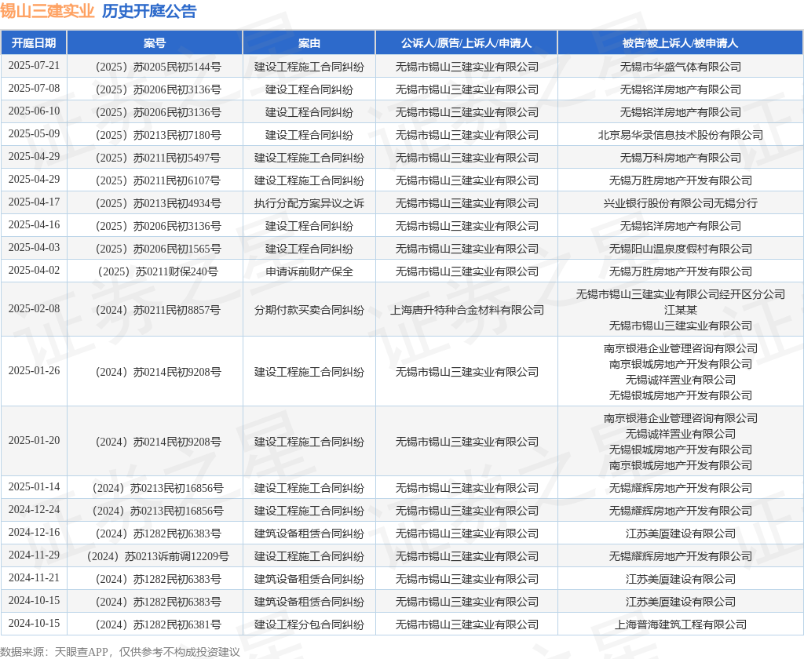Click the date 2025-01-14
804x659 pixels.
(34, 487)
